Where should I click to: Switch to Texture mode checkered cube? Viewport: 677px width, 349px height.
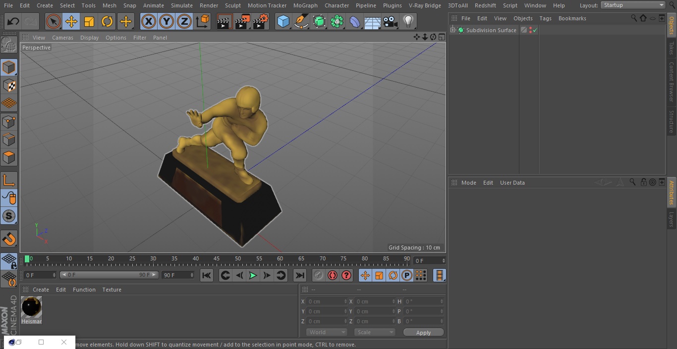click(9, 85)
